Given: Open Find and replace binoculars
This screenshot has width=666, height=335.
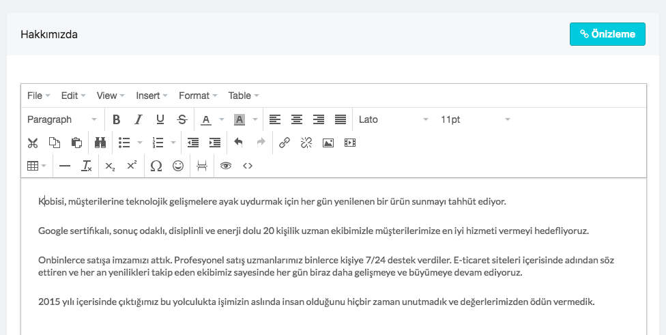Looking at the screenshot, I should pyautogui.click(x=100, y=143).
